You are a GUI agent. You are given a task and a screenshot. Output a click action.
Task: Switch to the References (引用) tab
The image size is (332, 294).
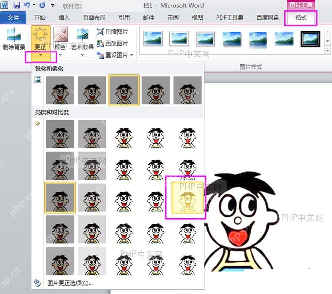point(124,18)
